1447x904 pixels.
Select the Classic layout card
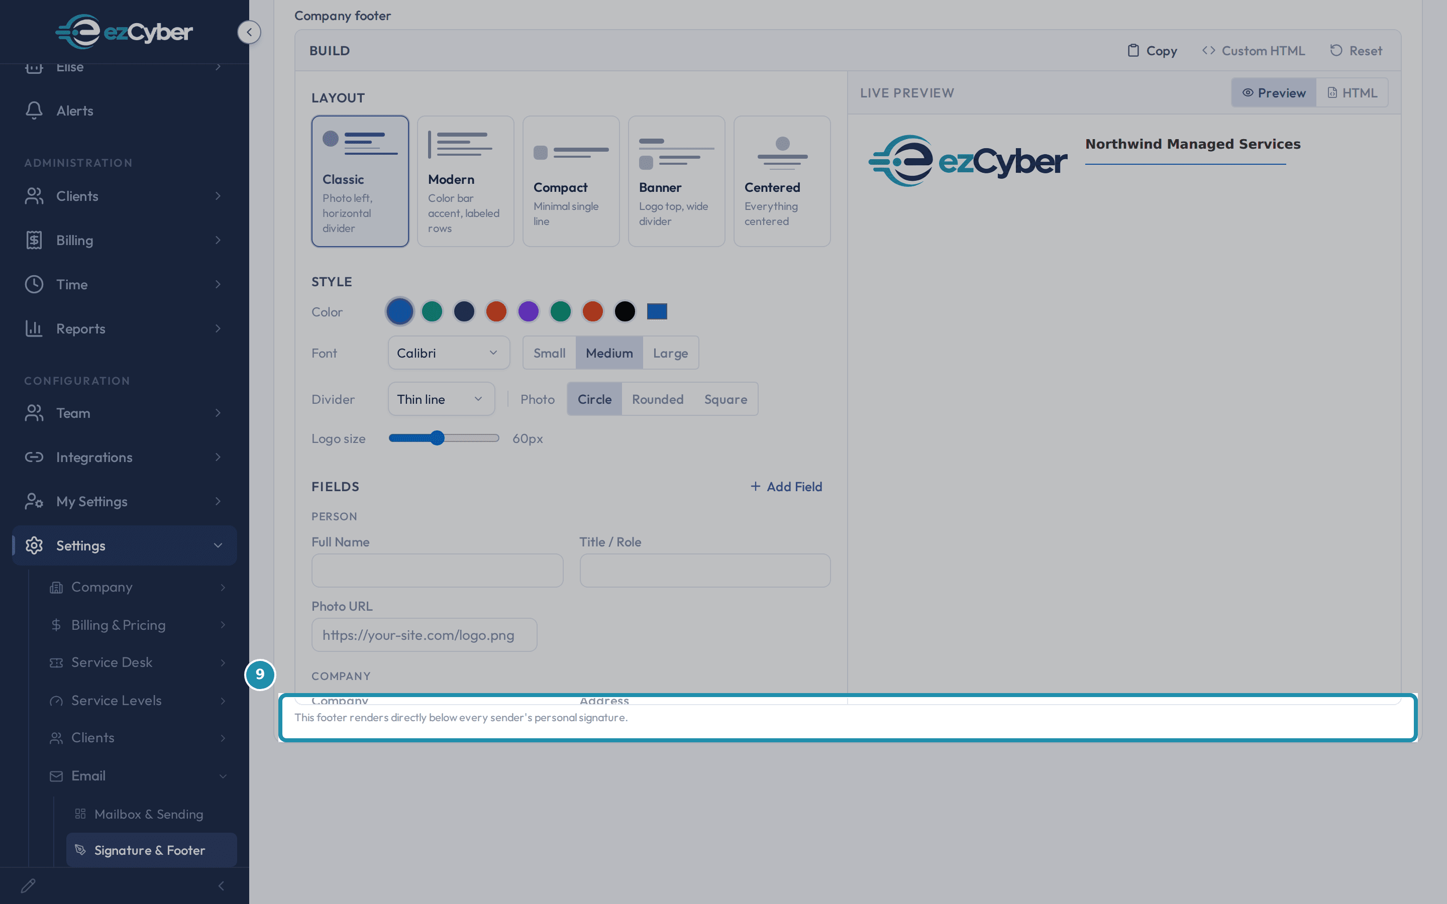coord(360,181)
